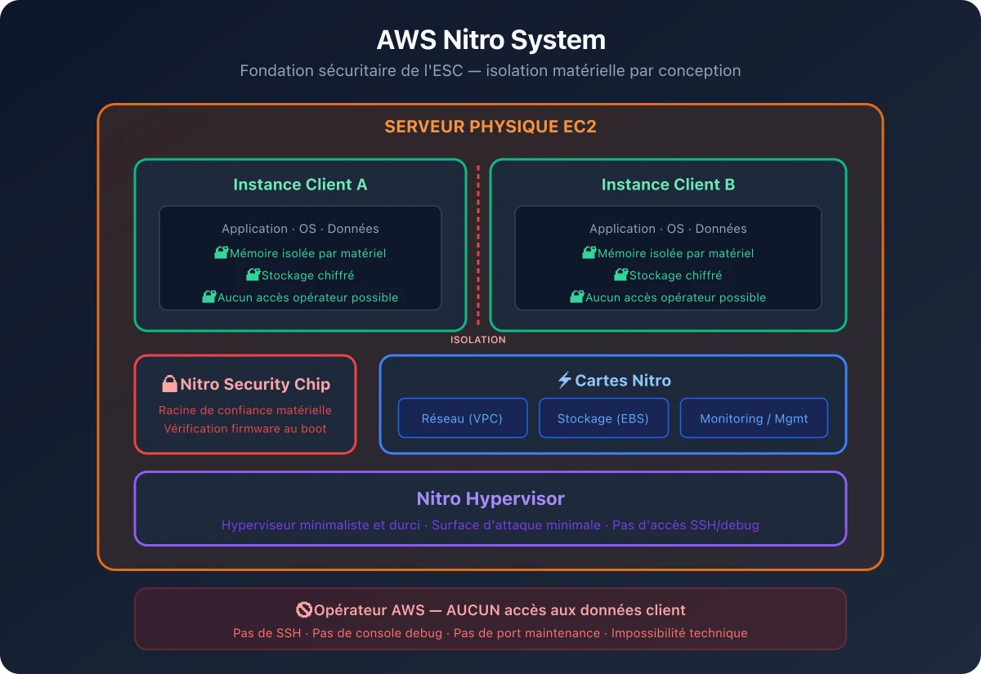Click the subtitle starting Fondation sécuritaire de l'ESC

[x=490, y=71]
